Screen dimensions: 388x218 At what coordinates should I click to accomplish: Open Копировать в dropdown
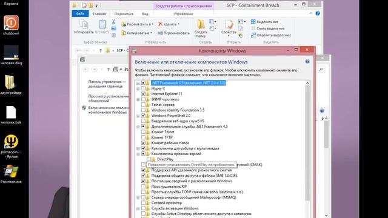136,33
